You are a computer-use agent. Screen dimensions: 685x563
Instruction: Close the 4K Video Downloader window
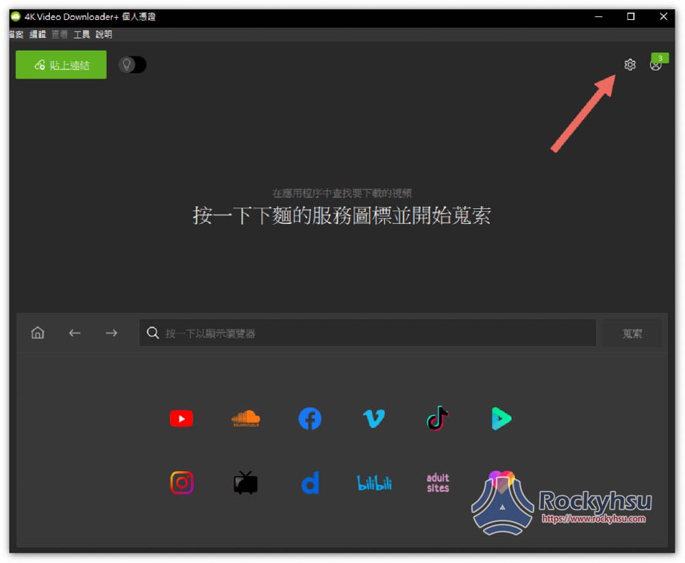click(663, 16)
